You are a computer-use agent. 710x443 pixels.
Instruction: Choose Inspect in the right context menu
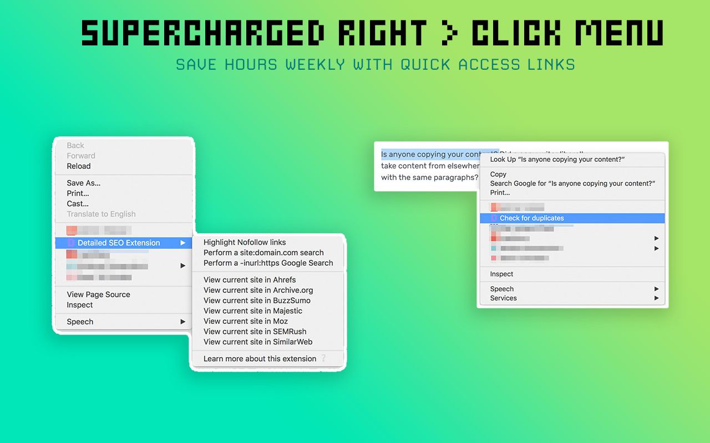(501, 274)
